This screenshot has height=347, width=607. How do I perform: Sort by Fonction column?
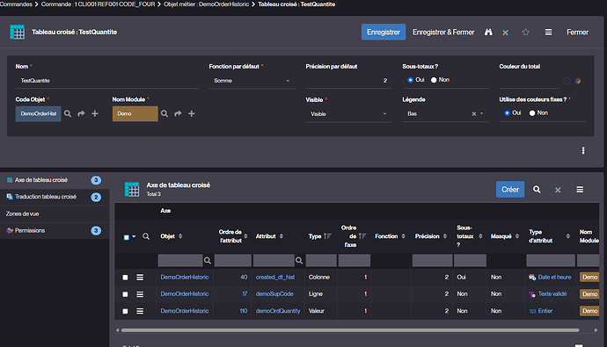click(404, 236)
